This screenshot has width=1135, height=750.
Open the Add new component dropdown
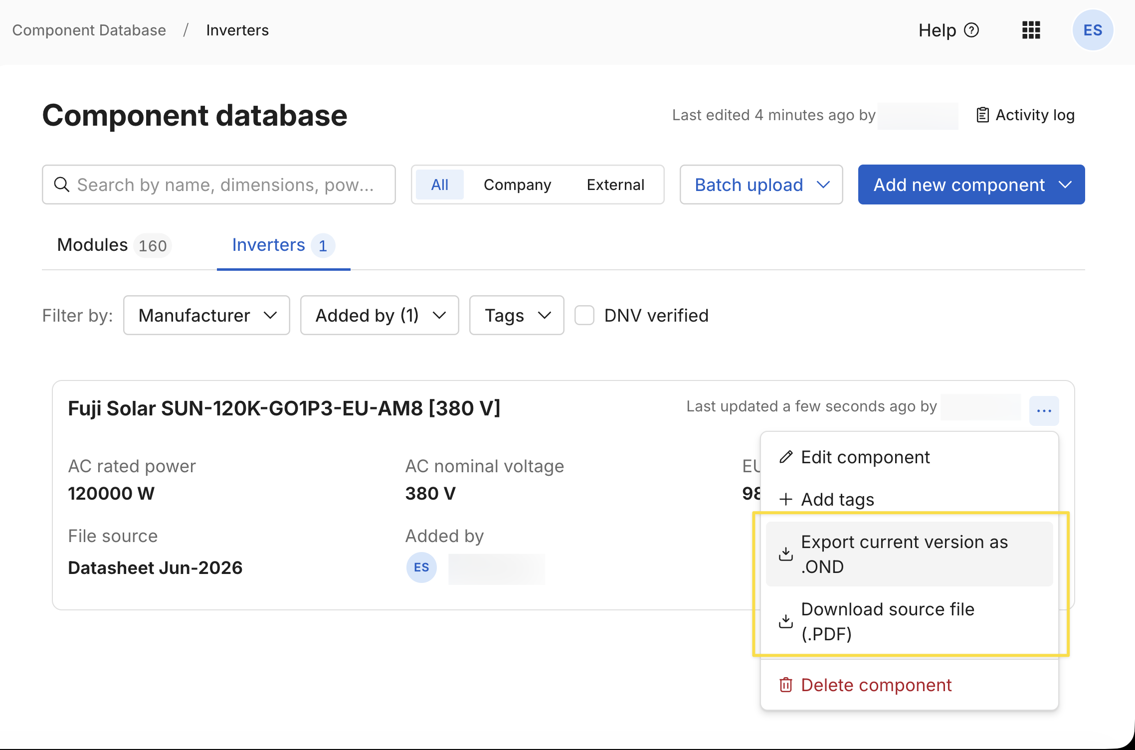coord(971,185)
